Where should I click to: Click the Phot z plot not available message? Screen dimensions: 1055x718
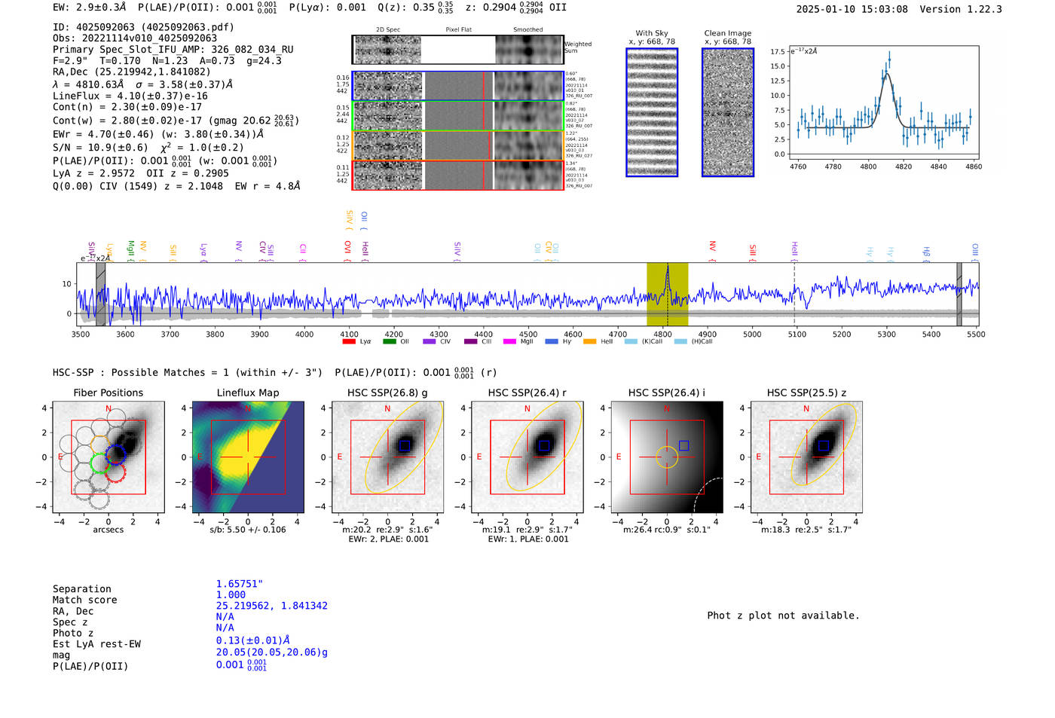click(783, 616)
